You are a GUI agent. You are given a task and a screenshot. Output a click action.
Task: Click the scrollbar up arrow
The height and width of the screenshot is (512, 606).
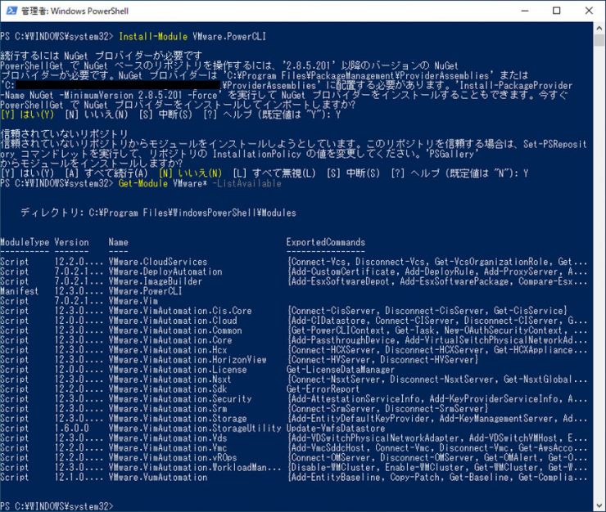[x=599, y=28]
